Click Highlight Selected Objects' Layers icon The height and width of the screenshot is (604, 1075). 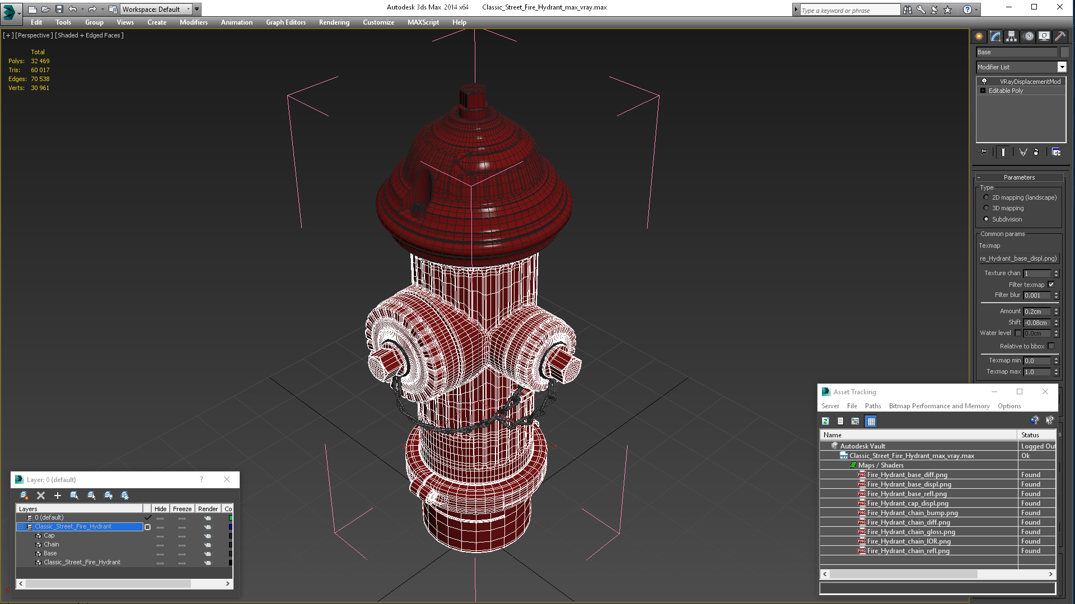coord(91,496)
